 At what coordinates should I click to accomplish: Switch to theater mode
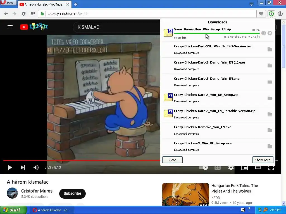[258, 167]
